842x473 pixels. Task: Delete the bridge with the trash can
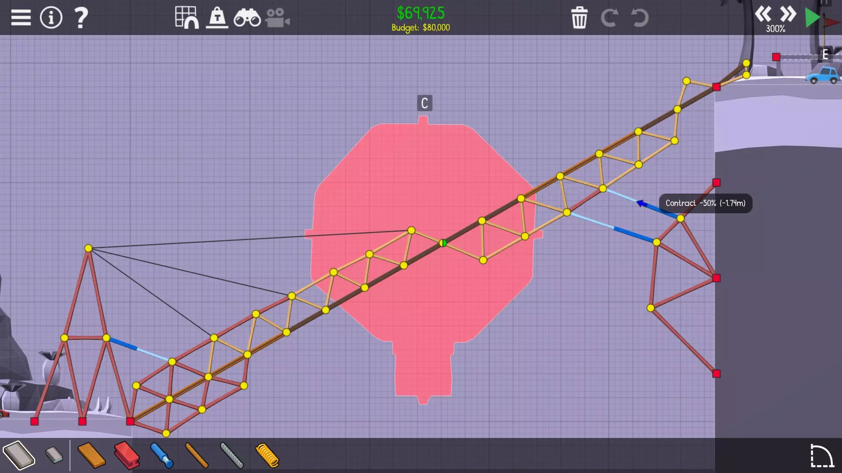(x=579, y=18)
